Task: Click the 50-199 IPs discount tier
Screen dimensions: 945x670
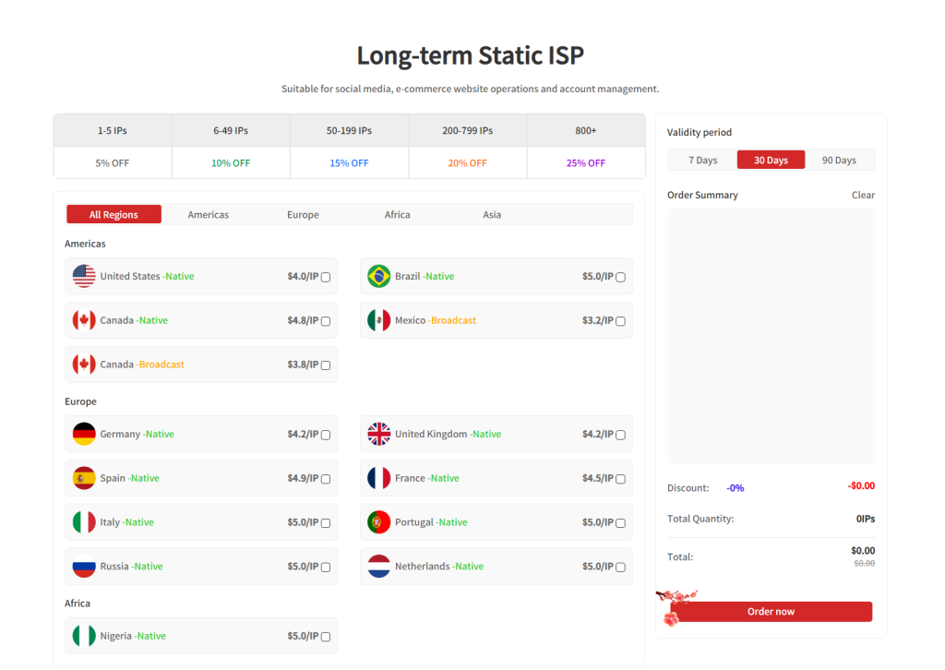Action: coord(349,131)
